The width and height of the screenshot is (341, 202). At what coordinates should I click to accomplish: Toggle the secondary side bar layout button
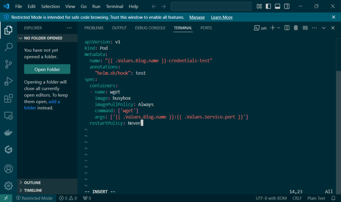(x=286, y=6)
